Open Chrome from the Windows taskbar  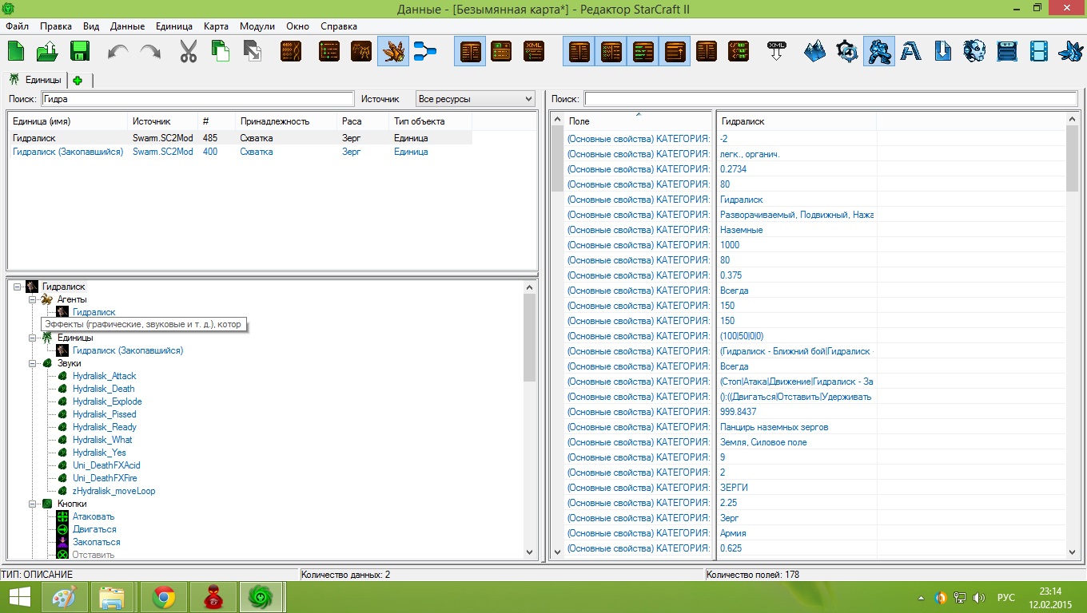[164, 597]
